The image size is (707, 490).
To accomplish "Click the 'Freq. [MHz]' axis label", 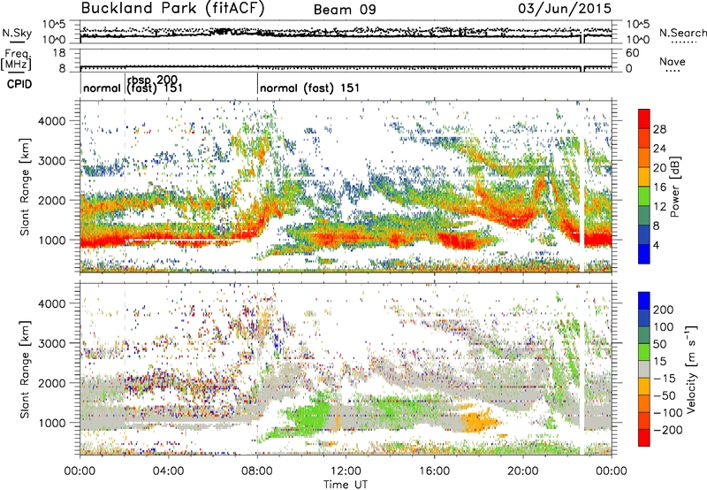I will click(x=16, y=60).
